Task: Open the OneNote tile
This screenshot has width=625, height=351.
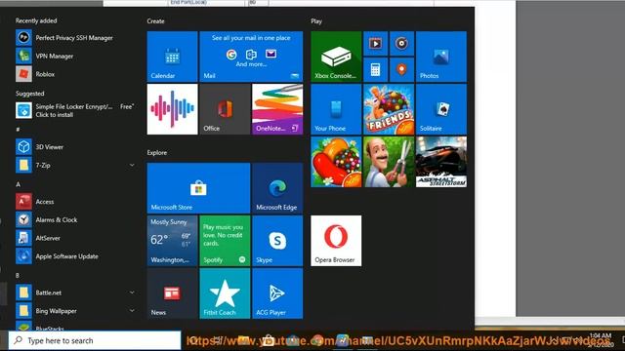Action: tap(277, 109)
